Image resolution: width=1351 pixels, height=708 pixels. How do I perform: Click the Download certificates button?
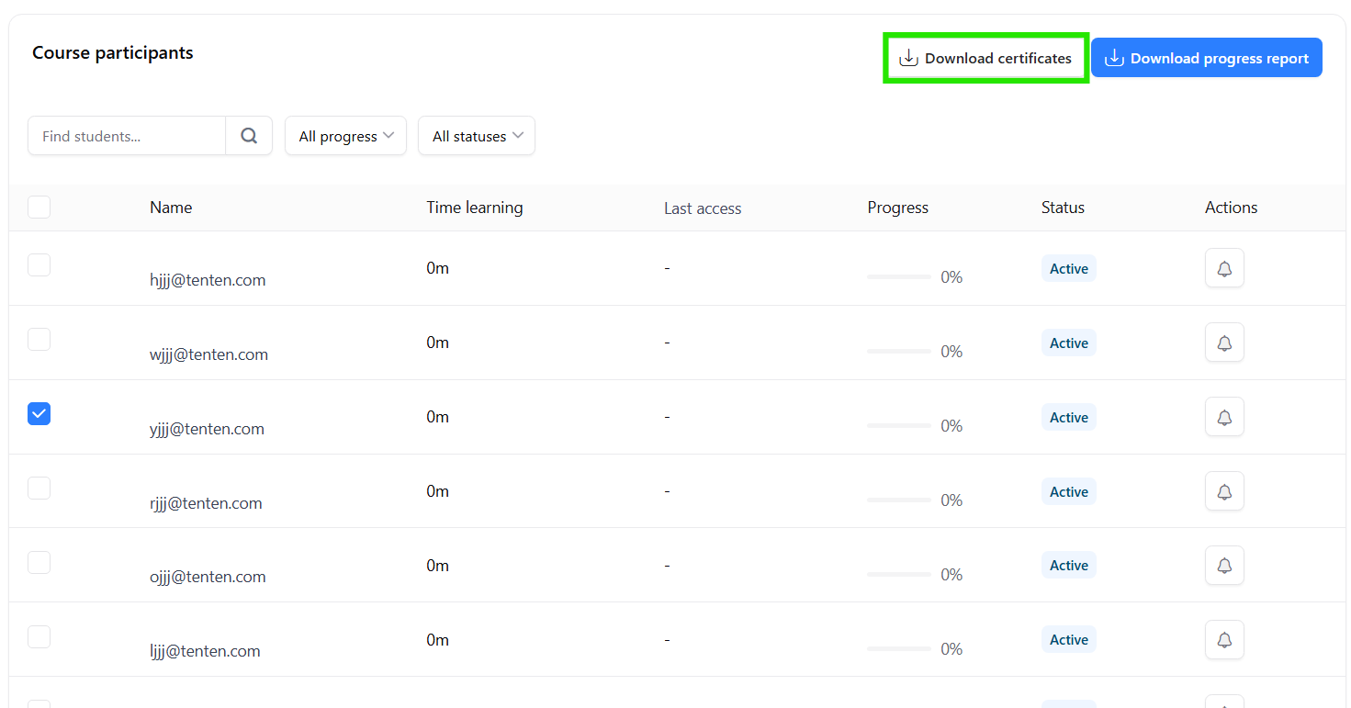point(985,58)
